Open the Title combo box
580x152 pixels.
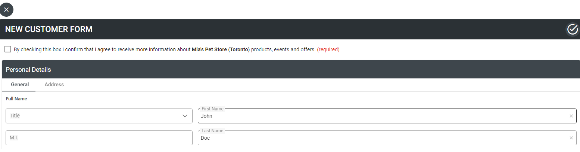[99, 116]
